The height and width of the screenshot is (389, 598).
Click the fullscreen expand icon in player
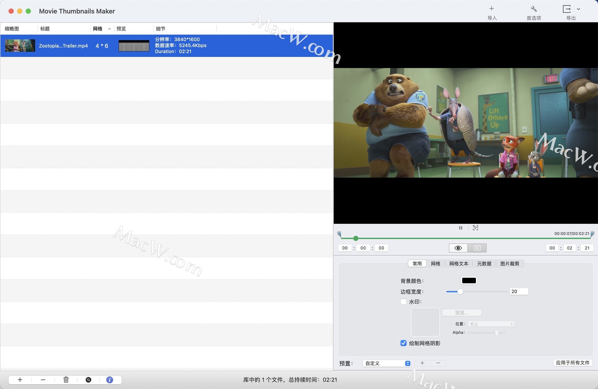tap(475, 228)
